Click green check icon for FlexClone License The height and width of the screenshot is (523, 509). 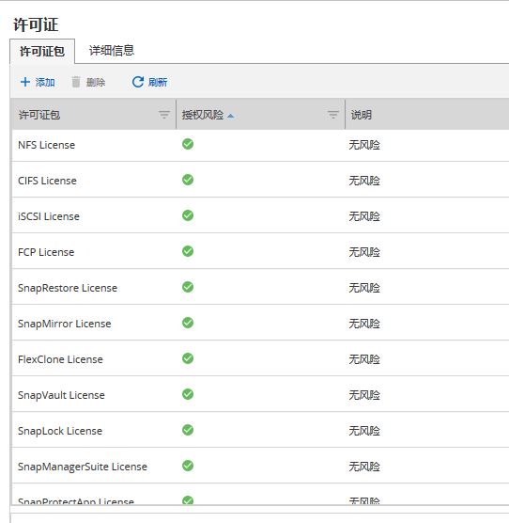click(x=188, y=358)
